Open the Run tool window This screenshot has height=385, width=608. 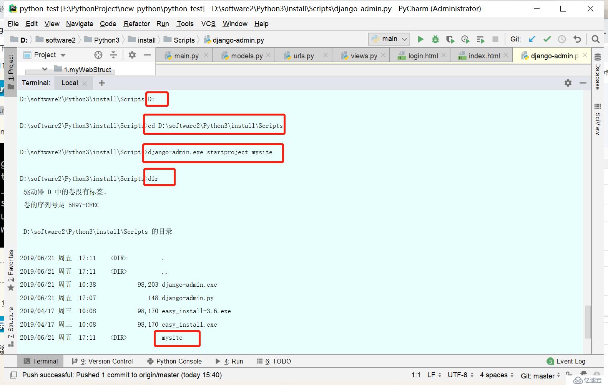click(229, 361)
